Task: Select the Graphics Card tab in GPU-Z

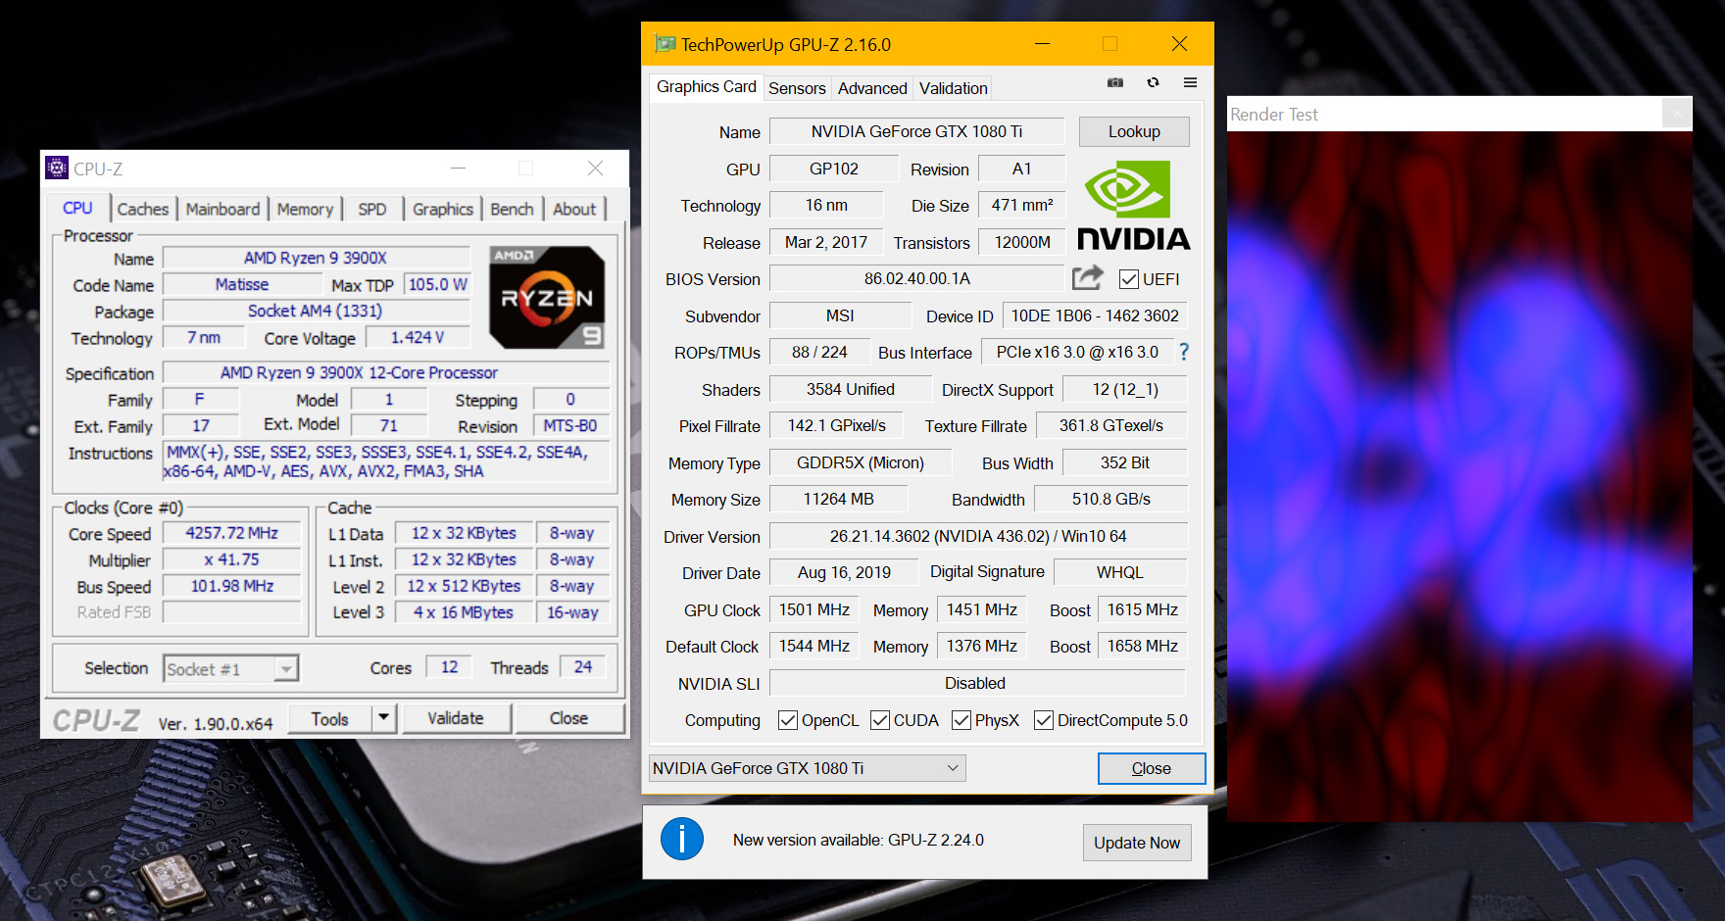Action: (706, 87)
